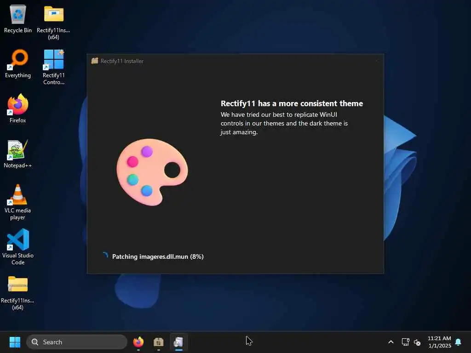Open the notification bell icon
This screenshot has height=353, width=471.
[459, 342]
